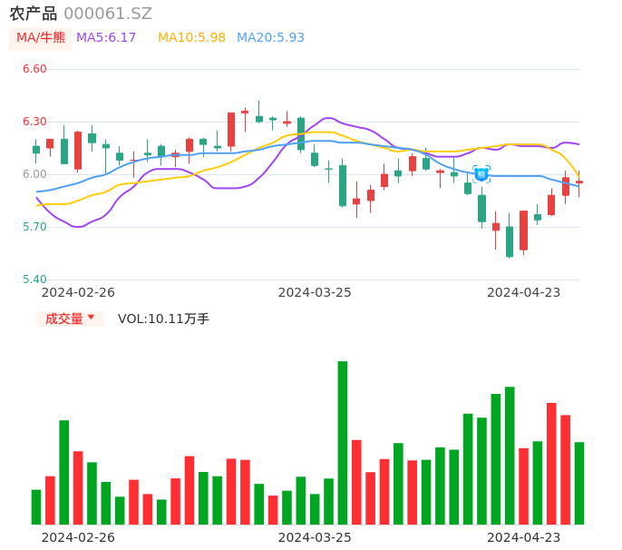Click the VOL:10.11万手 volume readout
The image size is (622, 550).
(163, 319)
